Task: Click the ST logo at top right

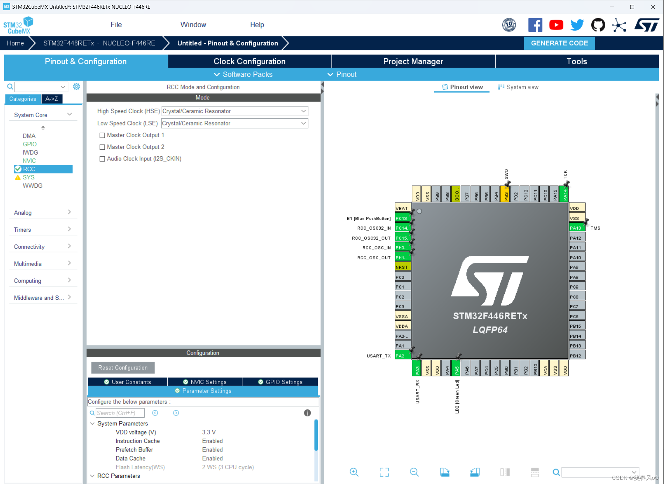Action: point(647,25)
